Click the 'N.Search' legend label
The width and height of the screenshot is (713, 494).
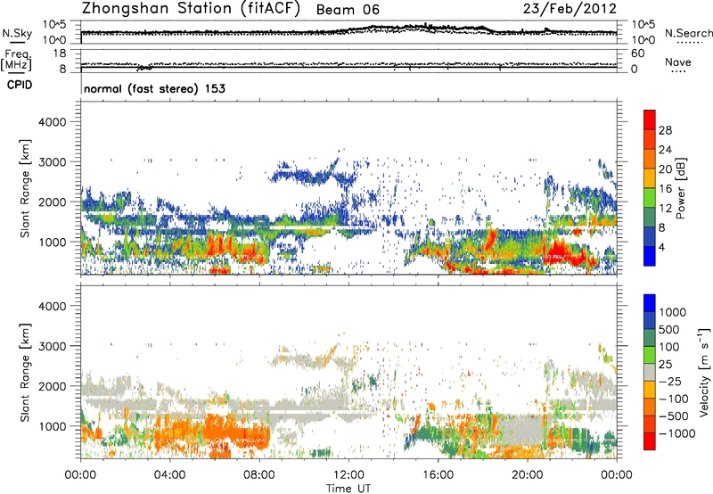tap(688, 33)
